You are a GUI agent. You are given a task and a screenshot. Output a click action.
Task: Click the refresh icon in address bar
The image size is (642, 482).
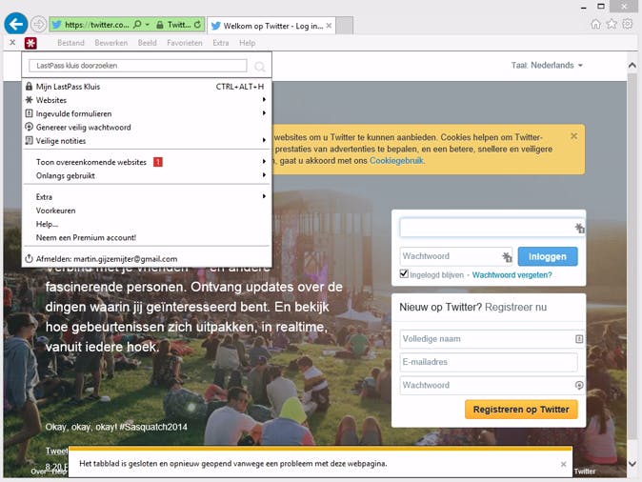pos(197,25)
